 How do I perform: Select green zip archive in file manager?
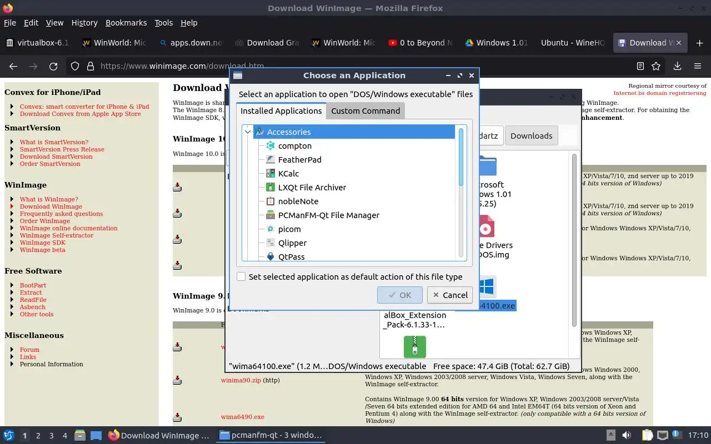414,347
